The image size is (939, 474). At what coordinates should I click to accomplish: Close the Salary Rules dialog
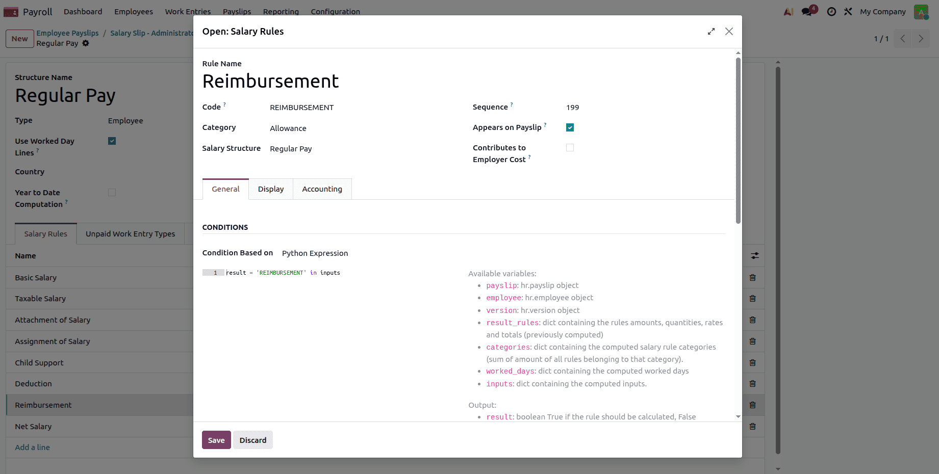pyautogui.click(x=729, y=32)
